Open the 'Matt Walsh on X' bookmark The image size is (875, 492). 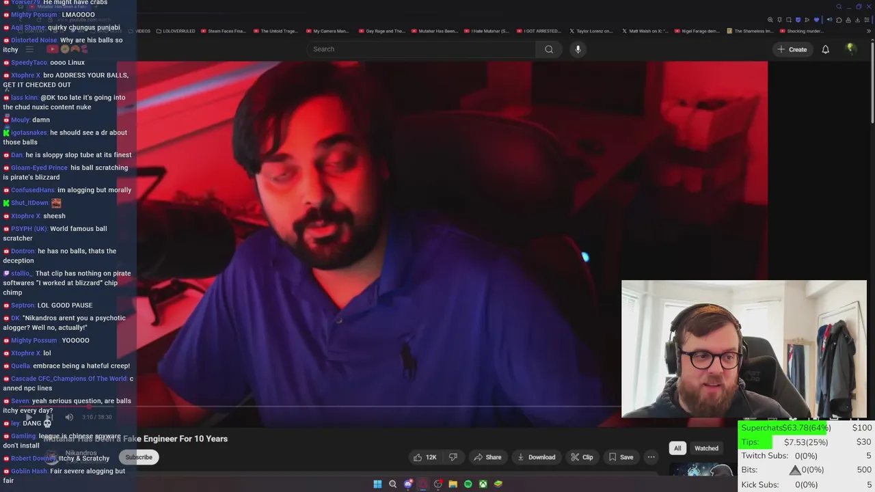tap(645, 31)
